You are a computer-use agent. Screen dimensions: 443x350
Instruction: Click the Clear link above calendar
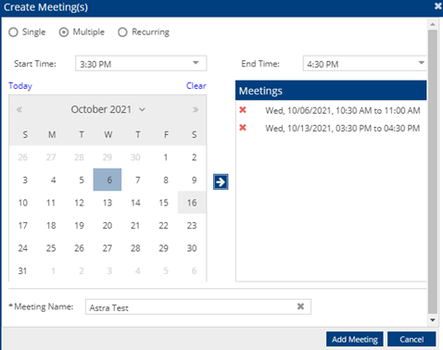click(x=196, y=85)
